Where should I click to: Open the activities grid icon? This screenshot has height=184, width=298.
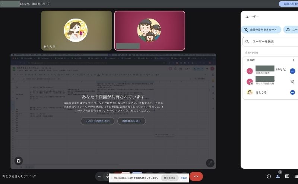296,177
